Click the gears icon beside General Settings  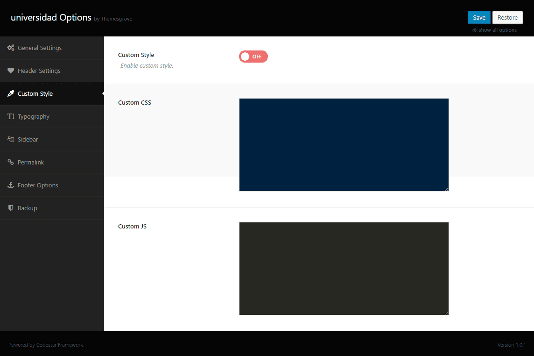tap(11, 48)
